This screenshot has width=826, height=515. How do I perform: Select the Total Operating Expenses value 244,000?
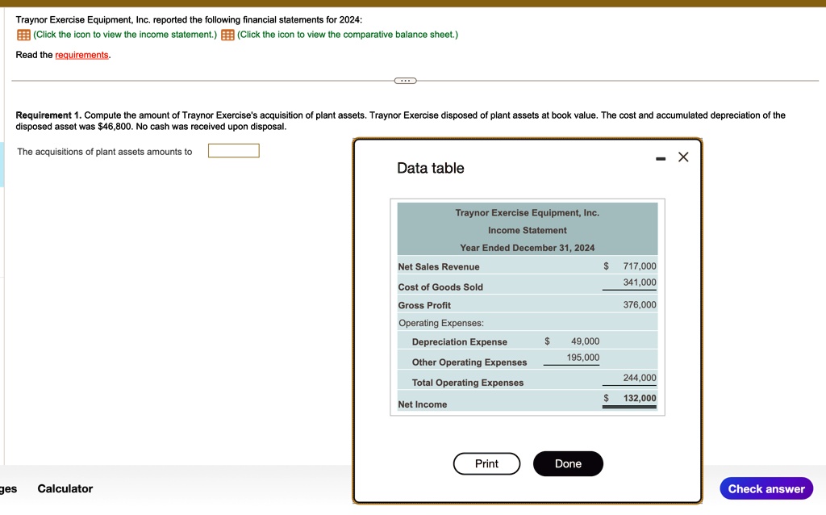pyautogui.click(x=640, y=378)
